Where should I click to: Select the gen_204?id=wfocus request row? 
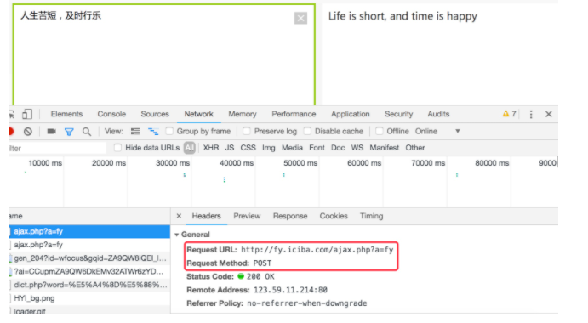89,258
